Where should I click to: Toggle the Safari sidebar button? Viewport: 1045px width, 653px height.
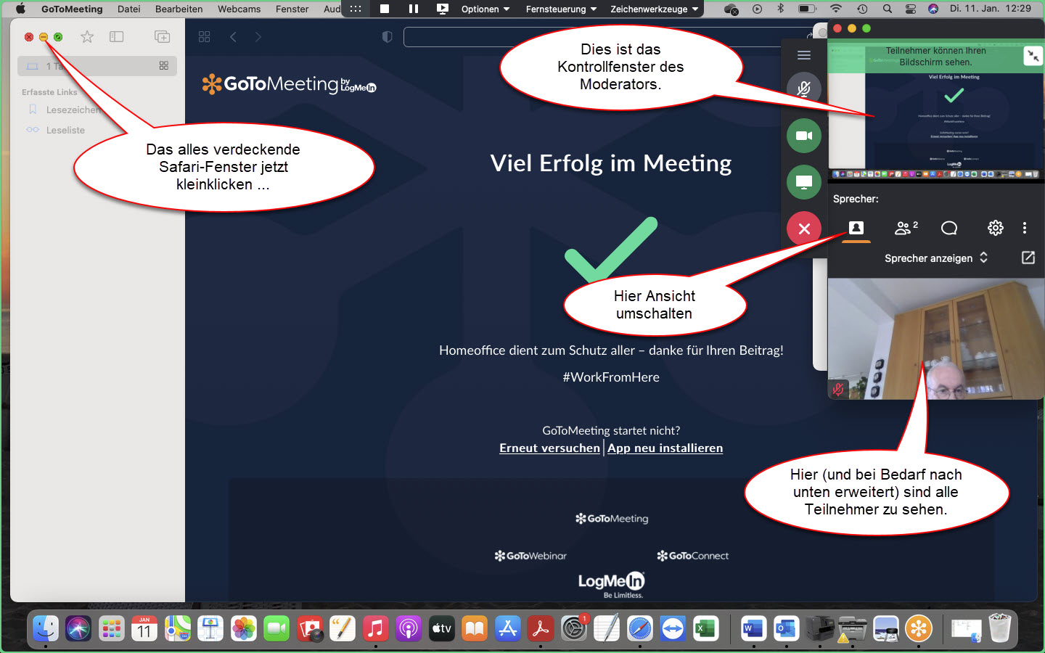116,36
